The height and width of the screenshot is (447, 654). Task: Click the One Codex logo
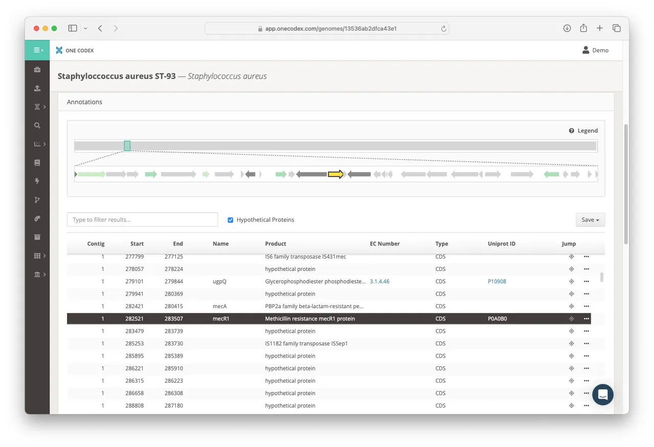(75, 50)
